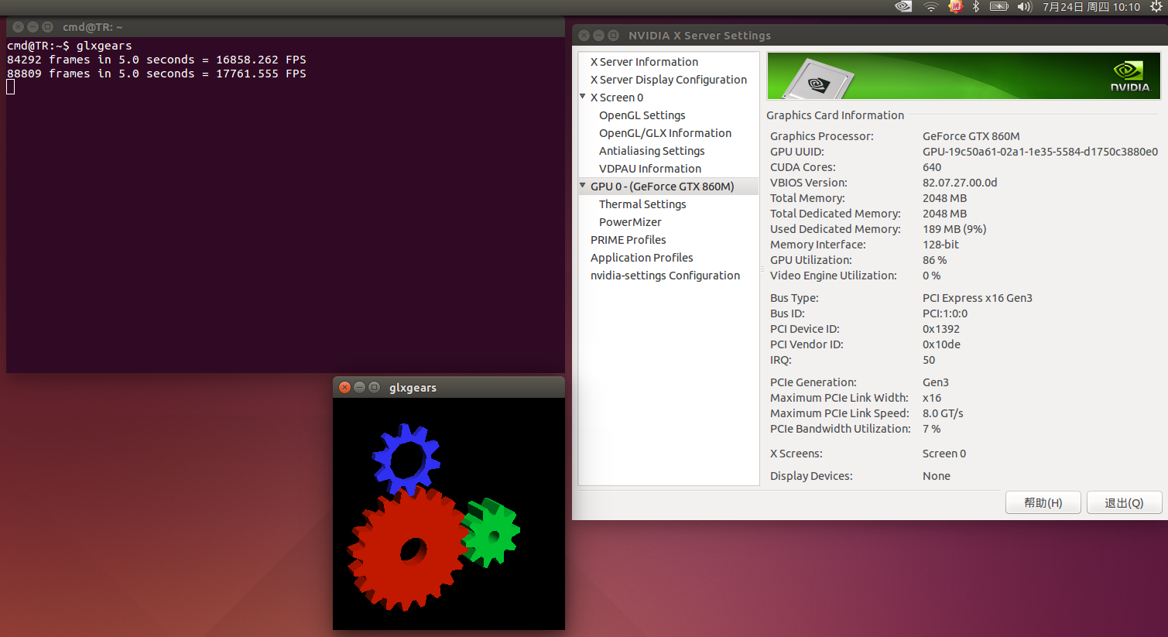
Task: Click Bus ID value PCI:1:0:0
Action: pos(944,313)
